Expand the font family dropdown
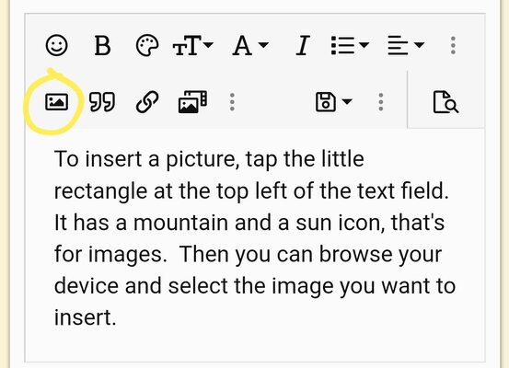 (250, 45)
